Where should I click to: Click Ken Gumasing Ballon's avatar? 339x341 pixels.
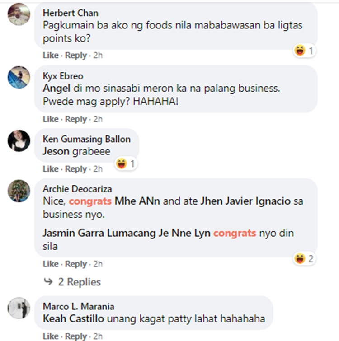tap(19, 141)
